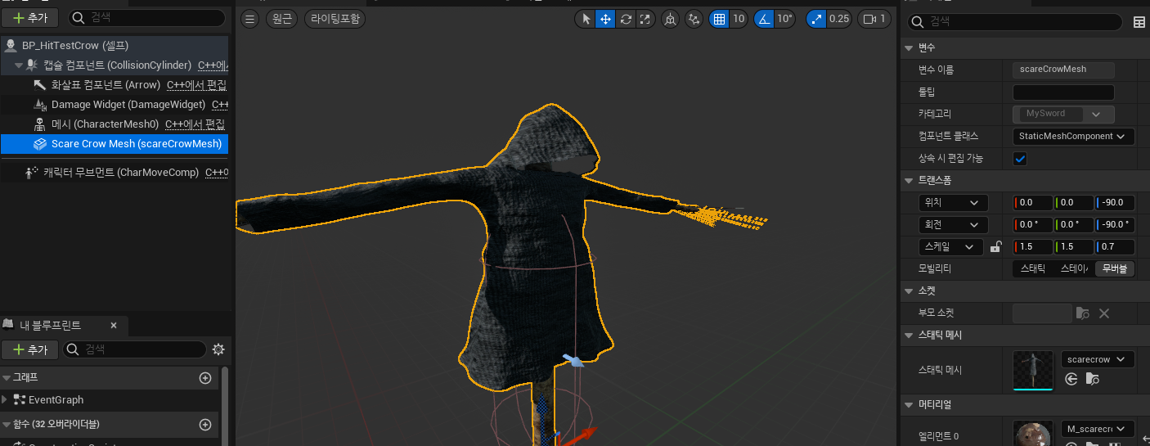The width and height of the screenshot is (1150, 446).
Task: Add new function with plus icon
Action: [205, 425]
